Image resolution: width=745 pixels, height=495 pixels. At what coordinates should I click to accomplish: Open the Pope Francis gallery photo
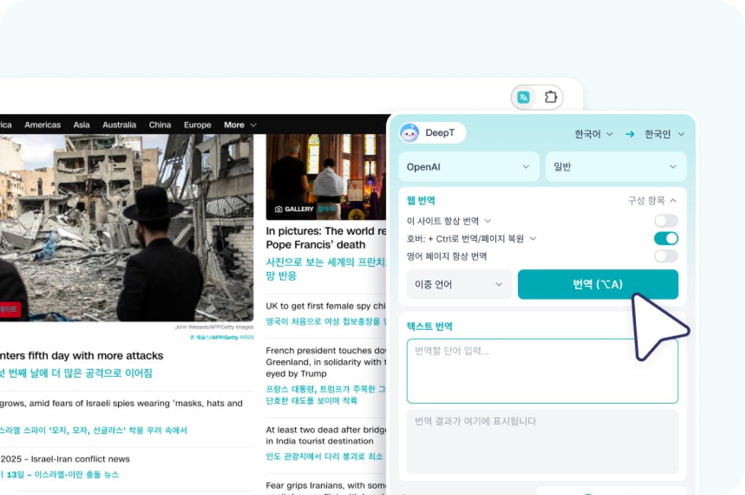[326, 177]
